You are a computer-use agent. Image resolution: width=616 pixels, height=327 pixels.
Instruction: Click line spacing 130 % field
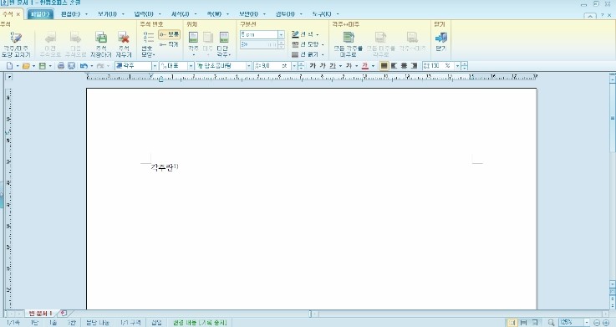click(x=438, y=66)
